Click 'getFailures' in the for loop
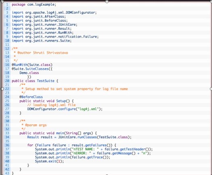 96,145
